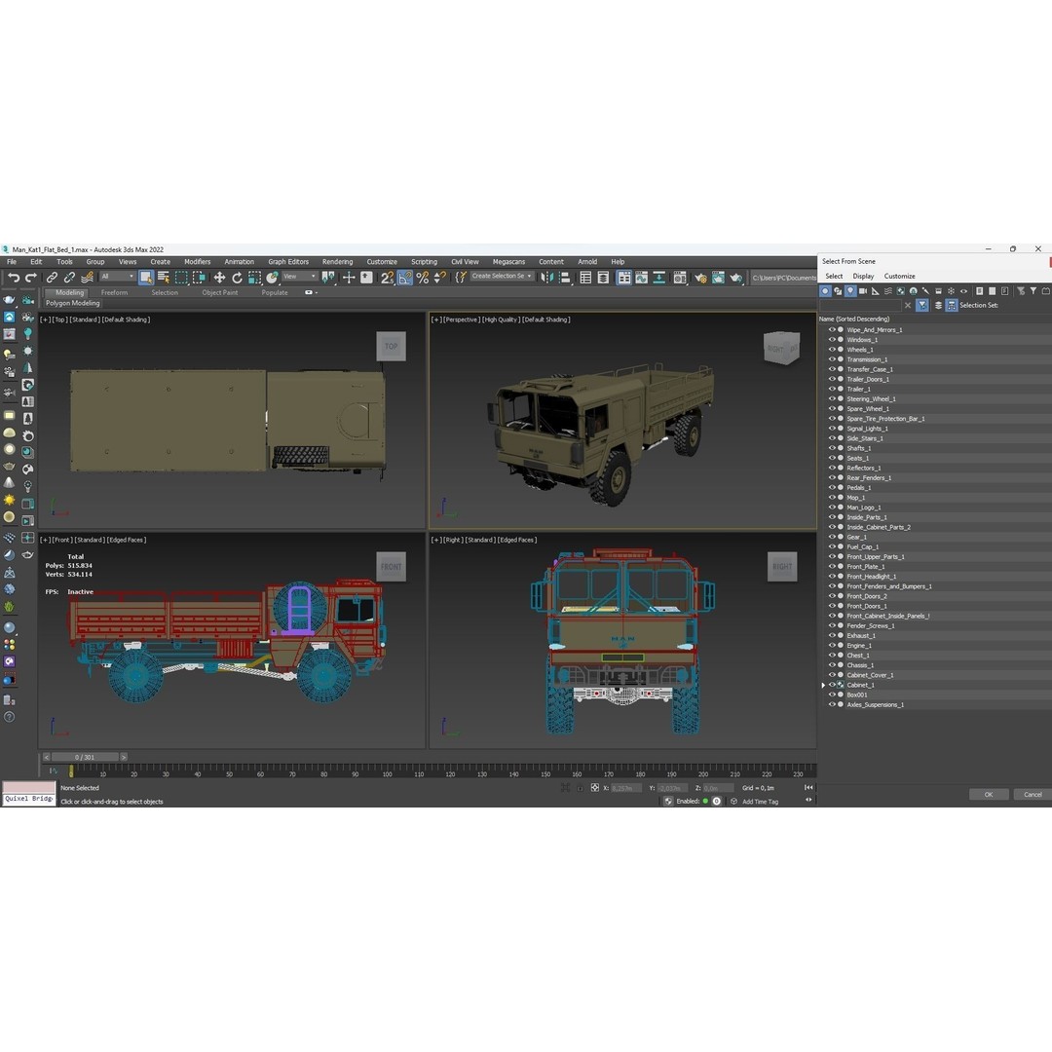This screenshot has width=1052, height=1052.
Task: Open the Render Setup teapot icon
Action: [x=700, y=278]
